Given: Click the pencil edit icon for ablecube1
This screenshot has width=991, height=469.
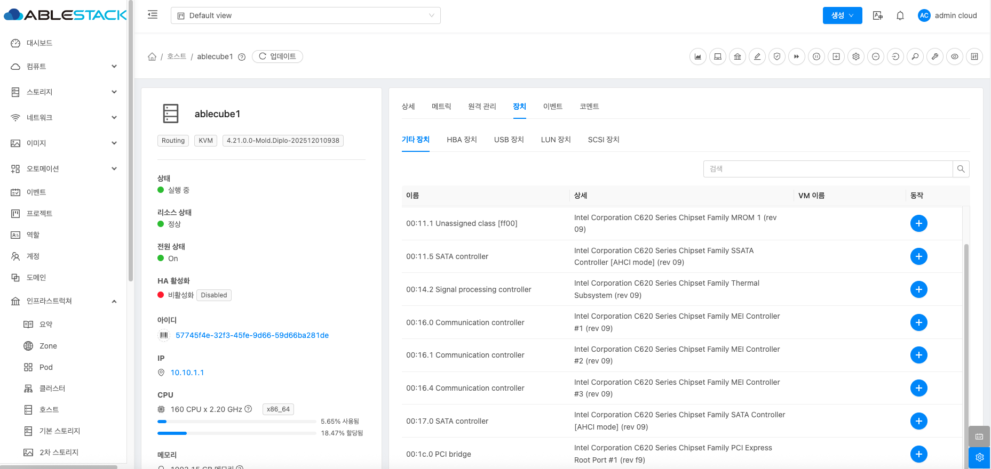Looking at the screenshot, I should (x=757, y=56).
